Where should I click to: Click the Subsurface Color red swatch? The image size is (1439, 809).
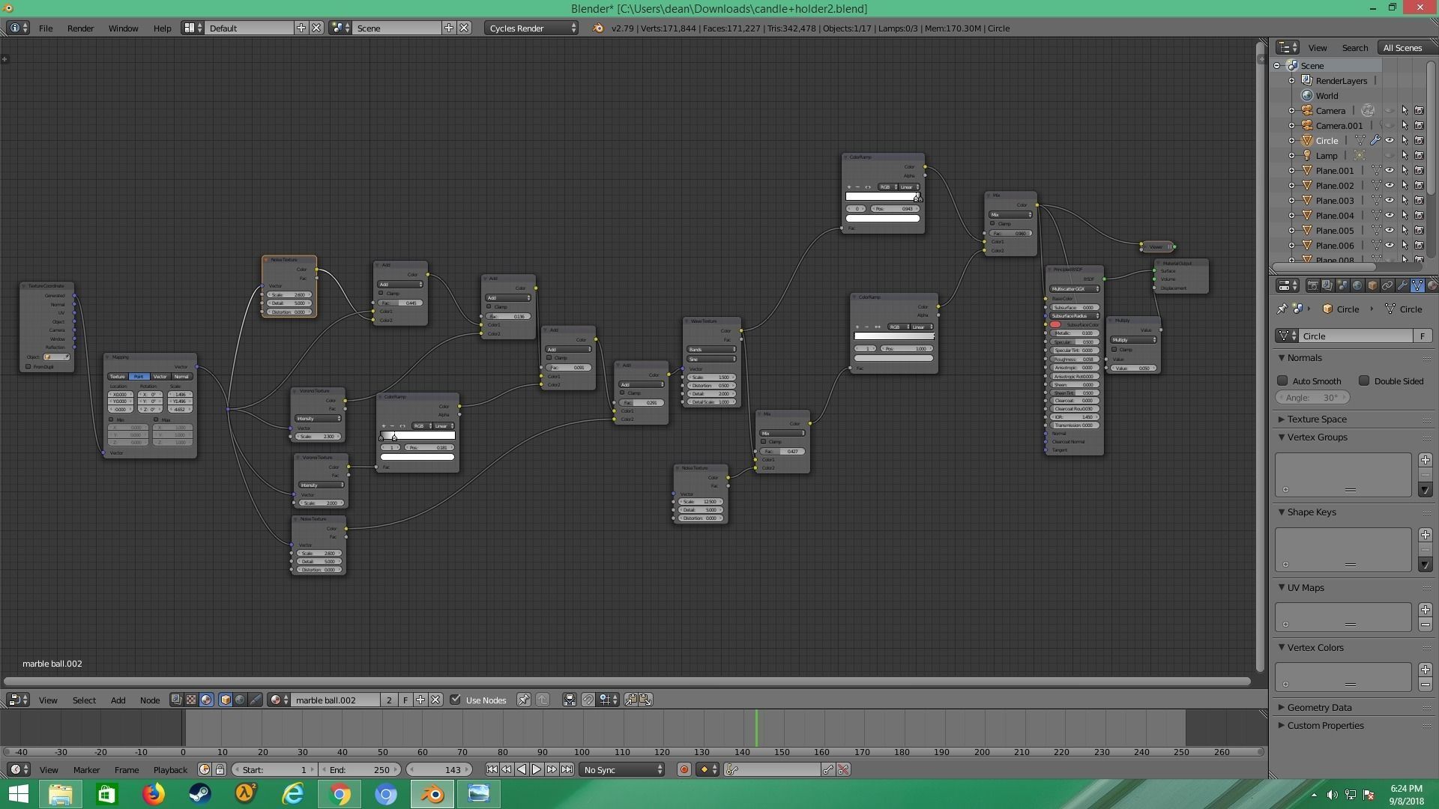point(1055,324)
